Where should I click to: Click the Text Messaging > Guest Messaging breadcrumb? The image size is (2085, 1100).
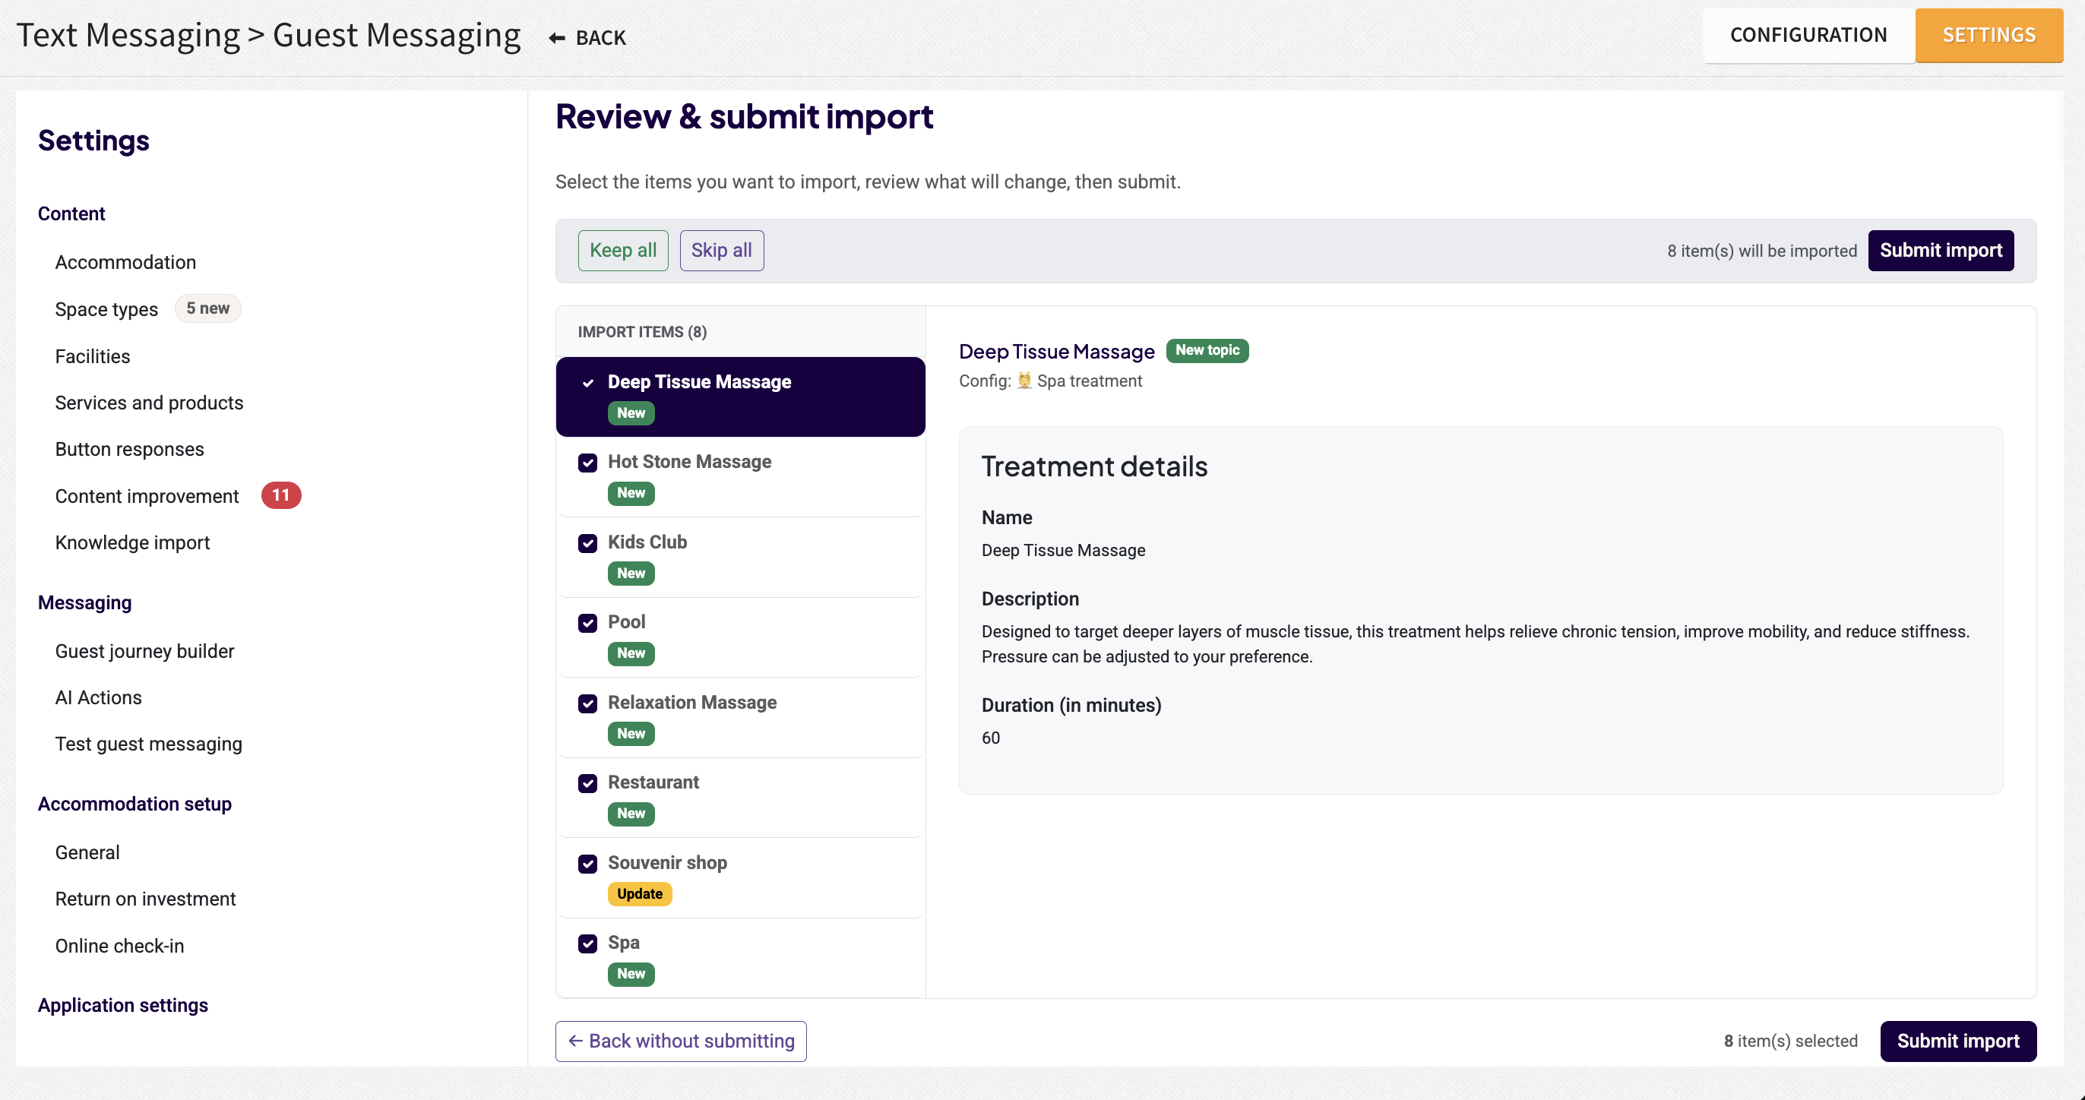click(x=268, y=36)
